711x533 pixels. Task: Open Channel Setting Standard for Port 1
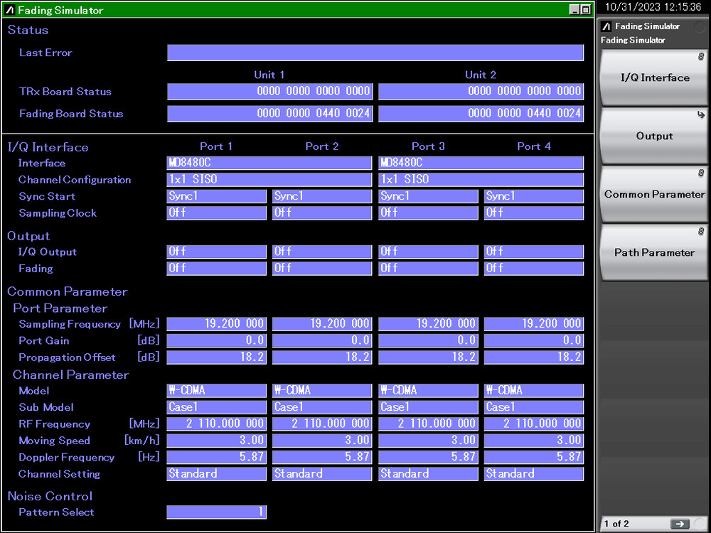[x=217, y=474]
